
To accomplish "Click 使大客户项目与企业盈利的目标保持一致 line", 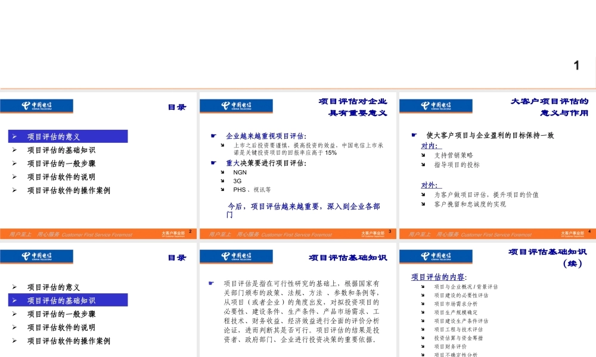I will click(x=490, y=136).
